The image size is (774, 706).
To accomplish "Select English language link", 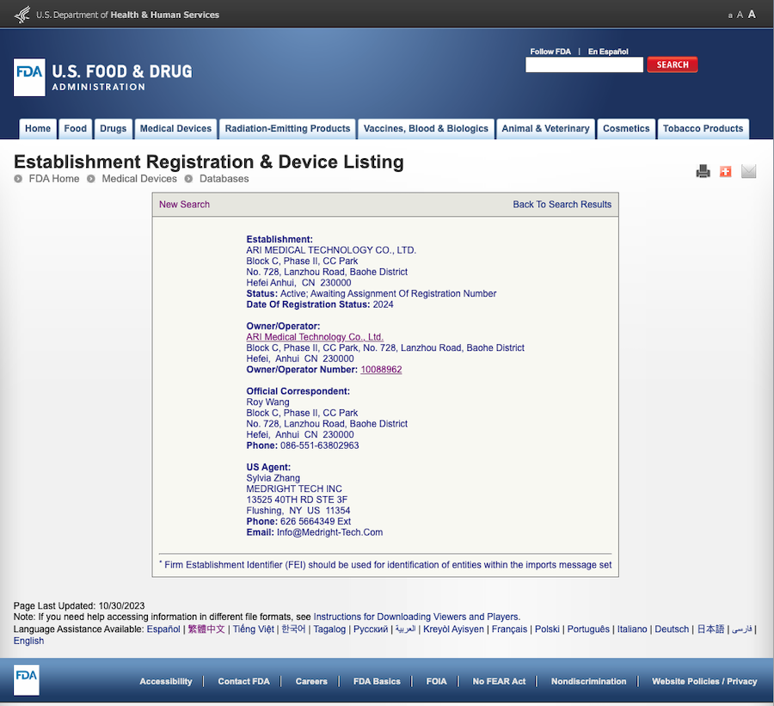I will [28, 641].
